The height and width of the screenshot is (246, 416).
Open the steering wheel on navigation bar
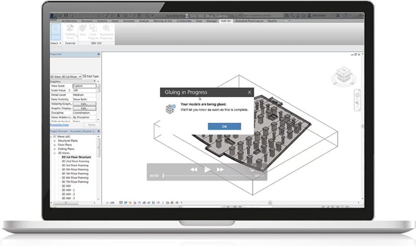[357, 95]
